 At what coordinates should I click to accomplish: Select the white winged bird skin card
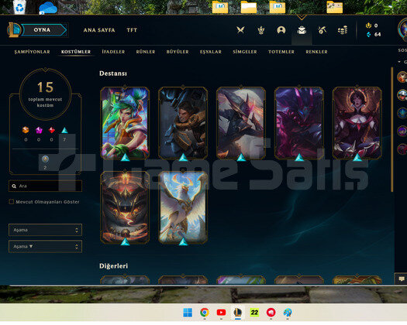[x=183, y=207]
